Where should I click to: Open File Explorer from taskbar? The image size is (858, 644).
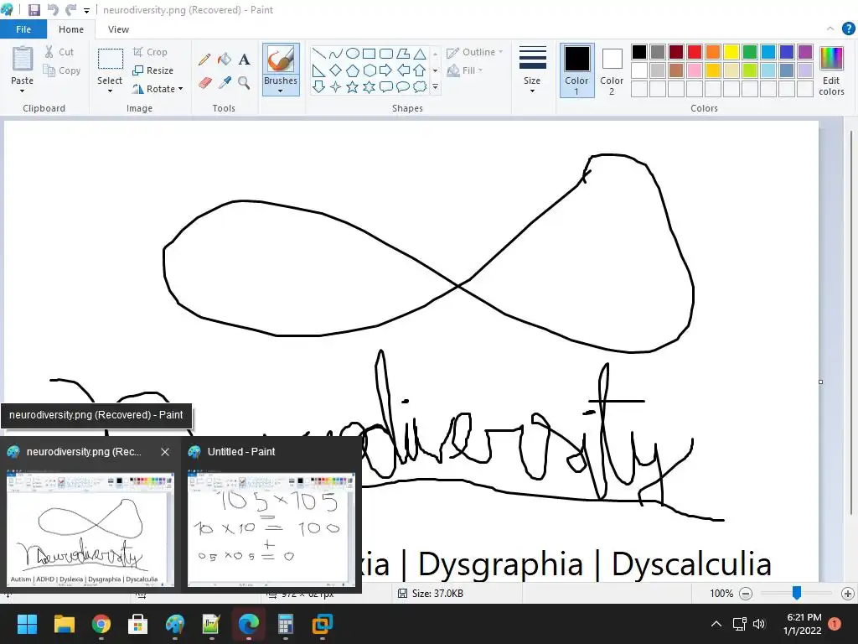click(x=64, y=624)
